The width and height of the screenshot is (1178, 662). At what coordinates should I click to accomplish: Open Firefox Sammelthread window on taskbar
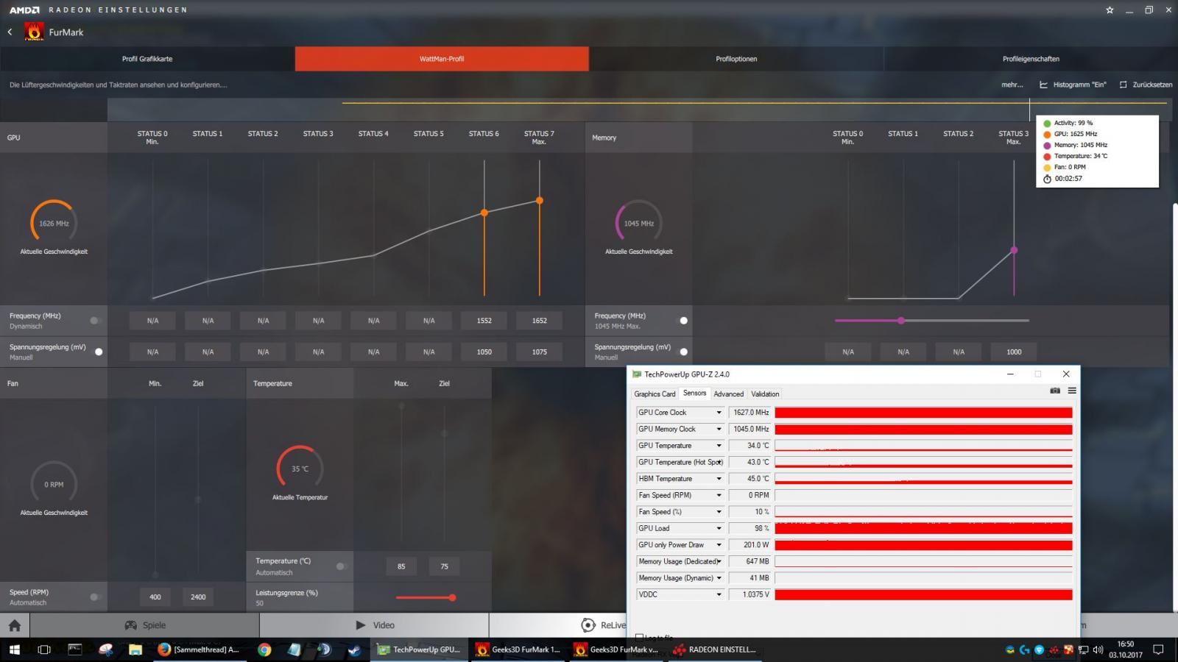pyautogui.click(x=199, y=649)
